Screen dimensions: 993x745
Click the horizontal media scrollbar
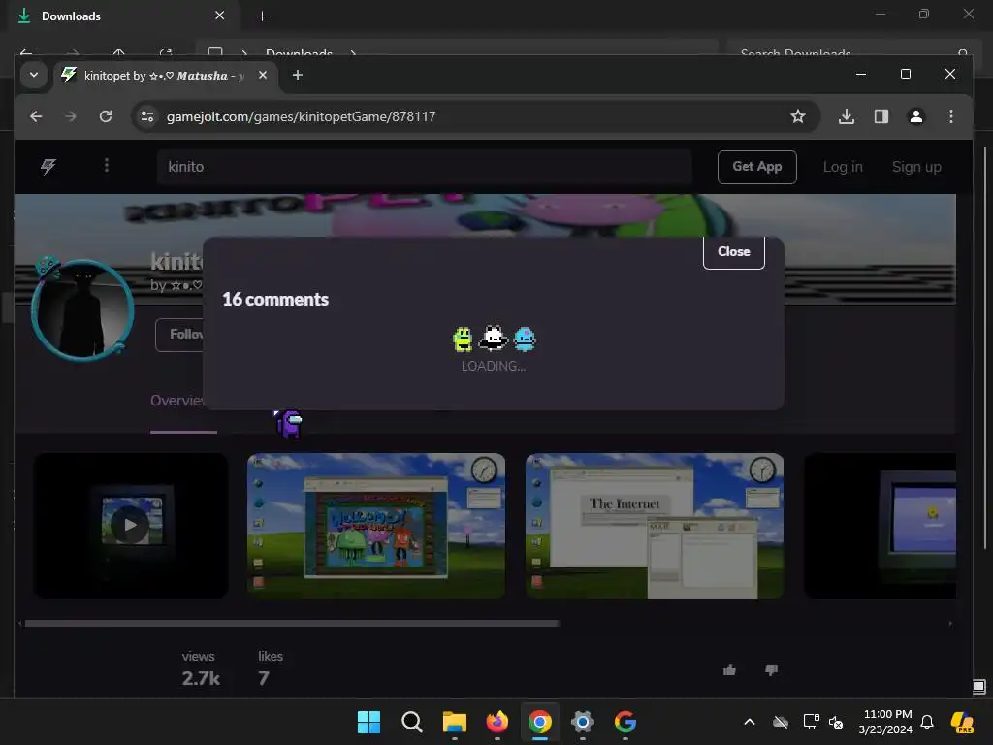[x=292, y=624]
